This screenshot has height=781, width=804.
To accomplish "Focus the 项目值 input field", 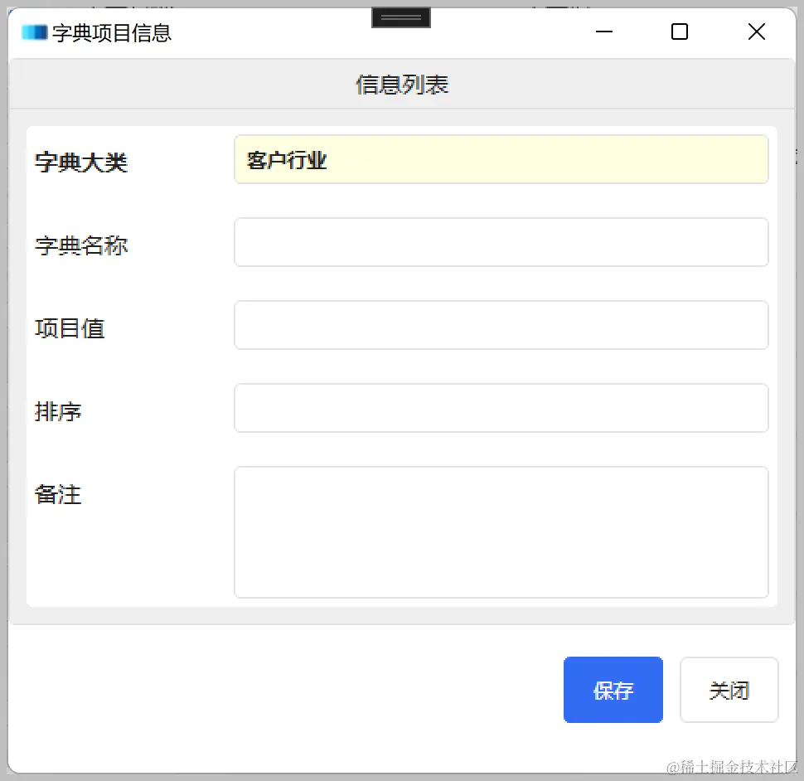I will point(501,325).
